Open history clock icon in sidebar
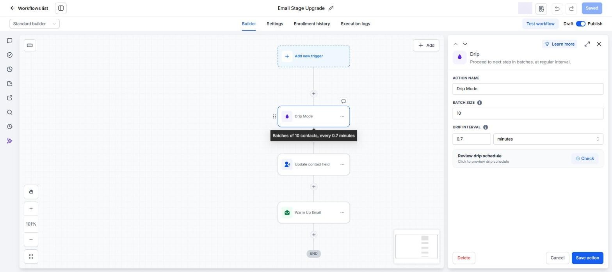Viewport: 612px width, 272px height. (x=10, y=127)
